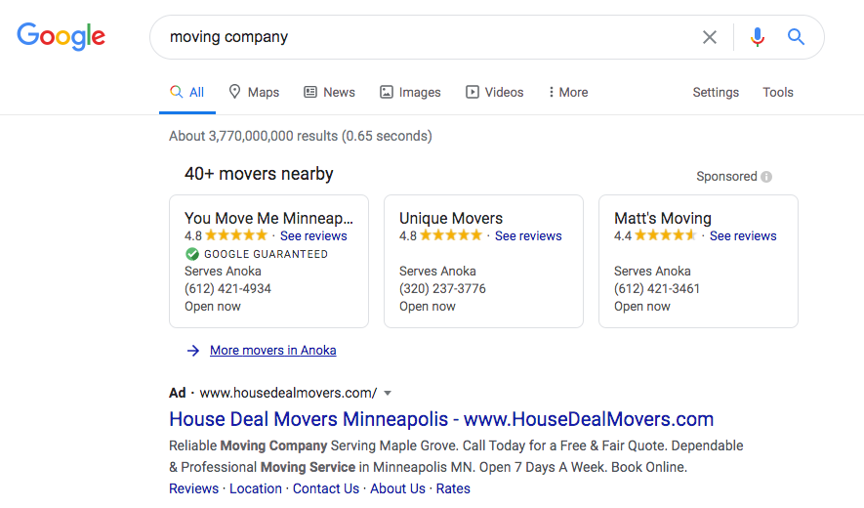
Task: Expand the More menu
Action: point(568,92)
